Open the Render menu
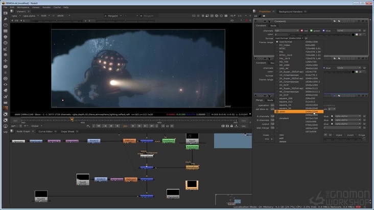The image size is (374, 210). tap(46, 7)
